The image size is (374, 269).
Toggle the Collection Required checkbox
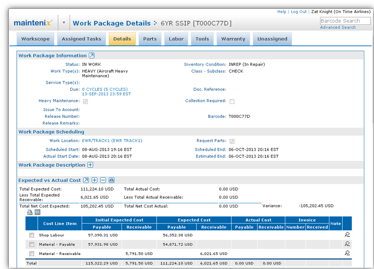pyautogui.click(x=232, y=101)
